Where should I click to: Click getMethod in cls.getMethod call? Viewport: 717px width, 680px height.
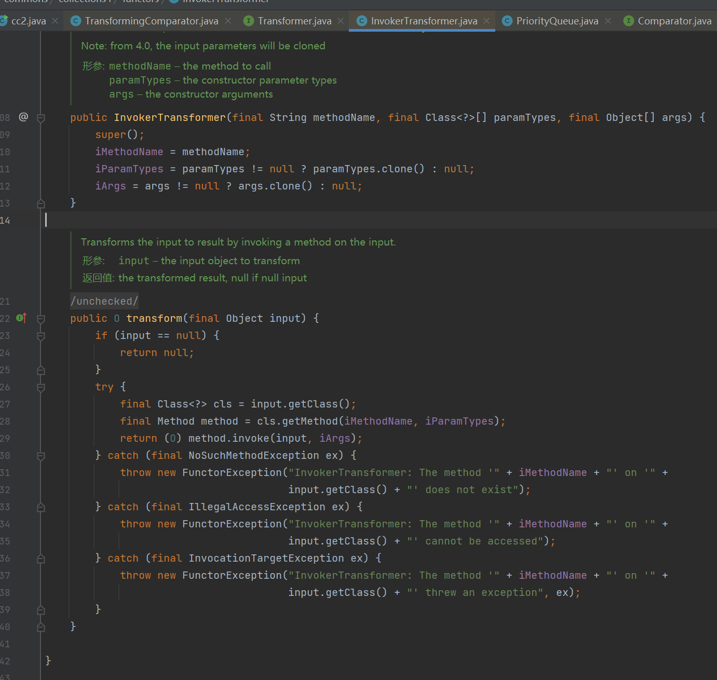point(309,421)
